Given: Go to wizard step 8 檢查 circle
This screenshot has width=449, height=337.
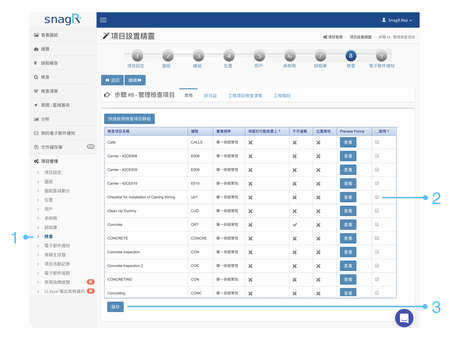Looking at the screenshot, I should click(351, 56).
